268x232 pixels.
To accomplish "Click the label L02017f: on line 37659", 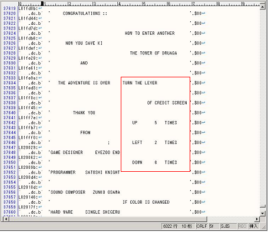I will point(28,207).
